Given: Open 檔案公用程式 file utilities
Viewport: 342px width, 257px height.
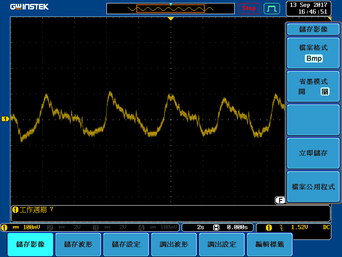Looking at the screenshot, I should pyautogui.click(x=313, y=187).
